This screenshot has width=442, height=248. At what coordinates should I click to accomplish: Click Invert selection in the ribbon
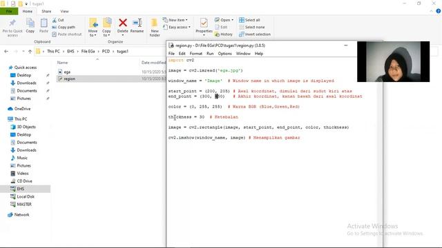pyautogui.click(x=255, y=34)
